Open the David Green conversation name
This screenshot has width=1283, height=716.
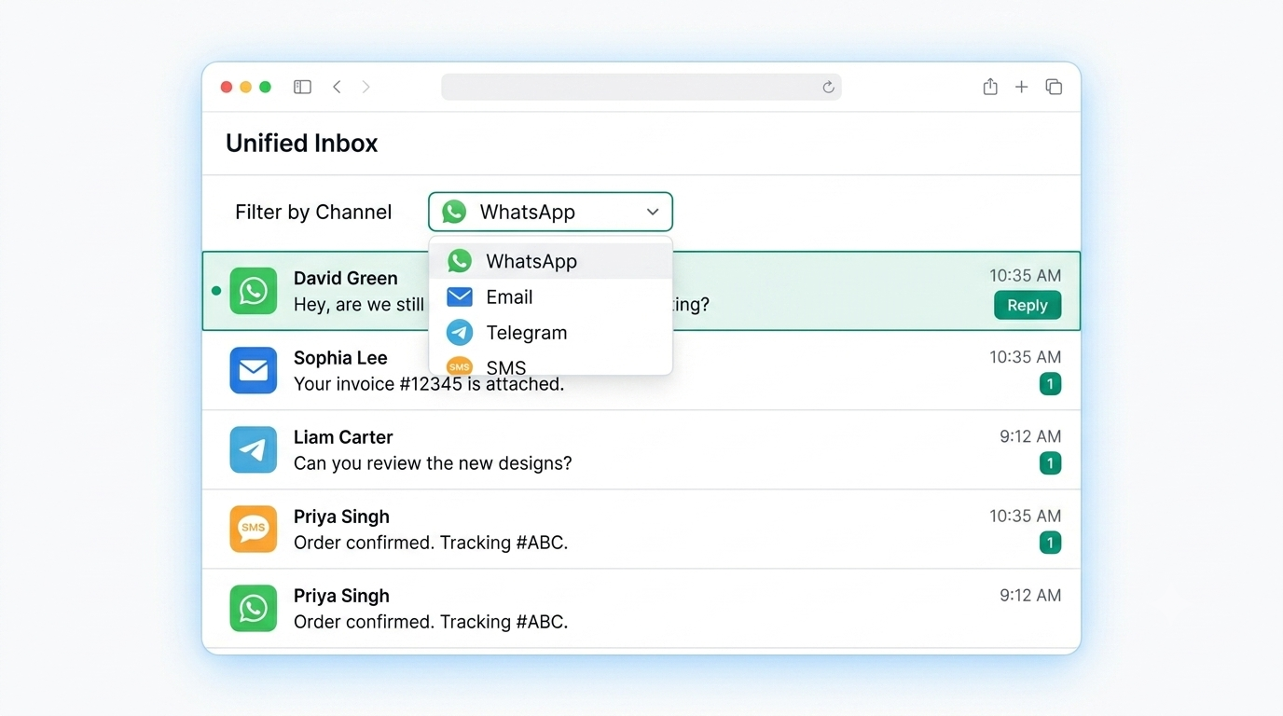point(345,278)
